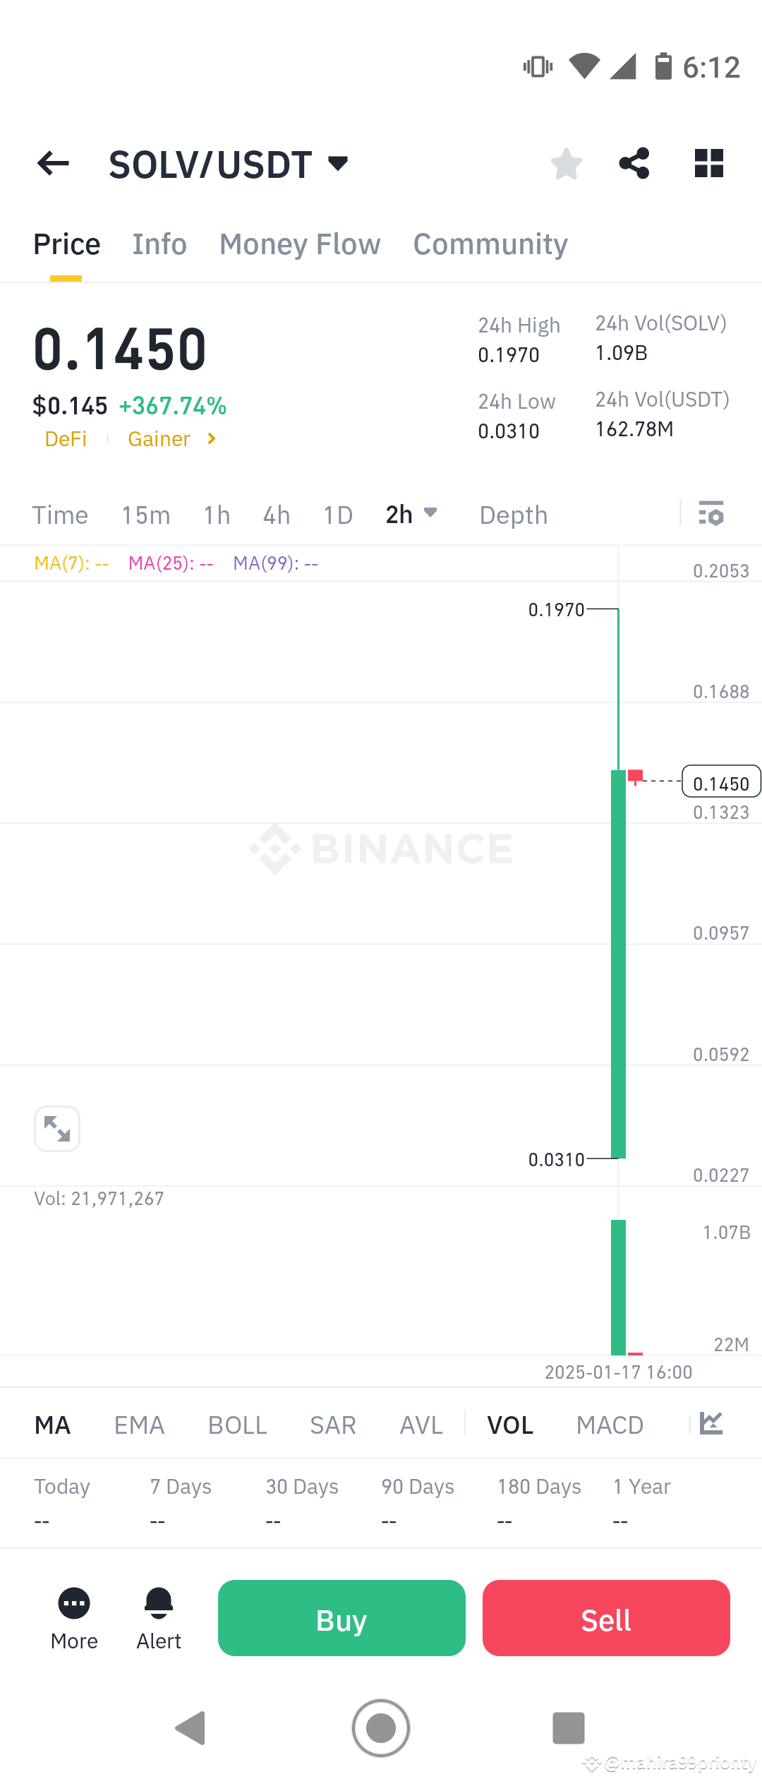
Task: Enable the VOL indicator
Action: [x=509, y=1424]
